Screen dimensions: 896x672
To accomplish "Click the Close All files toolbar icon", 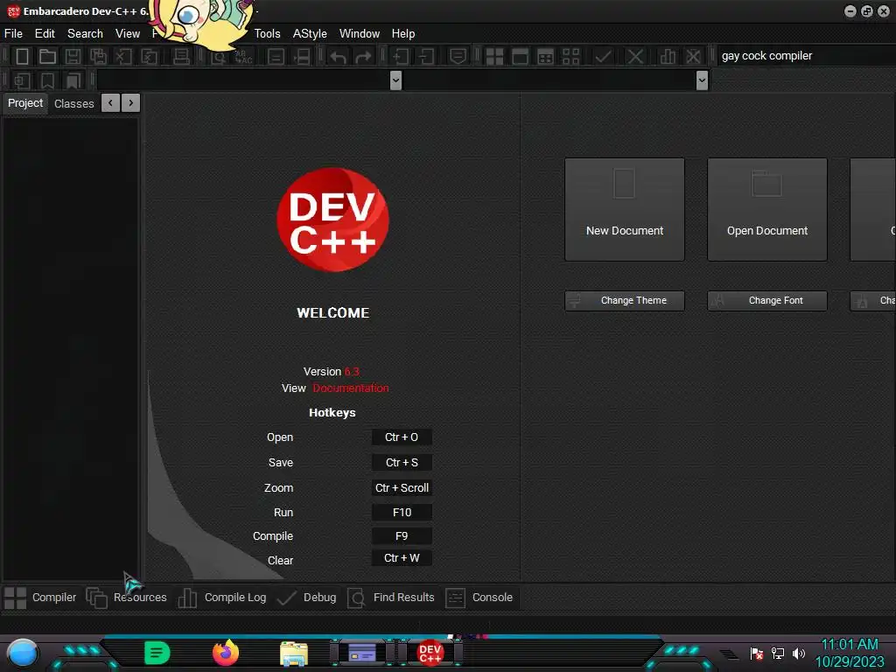I will 149,56.
